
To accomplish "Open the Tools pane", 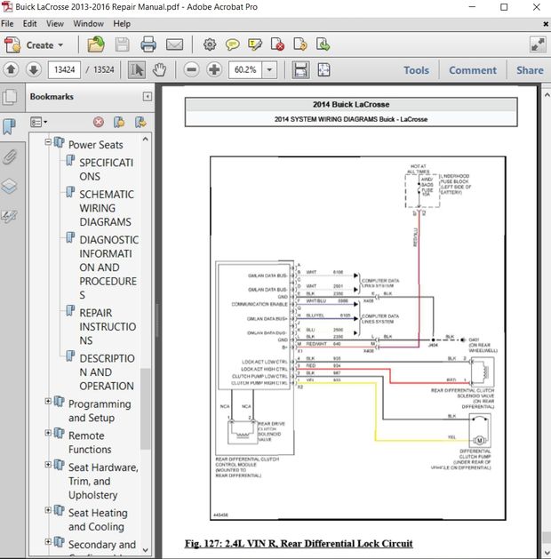I will pos(416,70).
